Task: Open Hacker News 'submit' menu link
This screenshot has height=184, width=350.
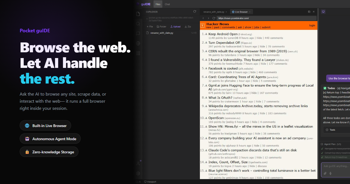Action: [266, 27]
